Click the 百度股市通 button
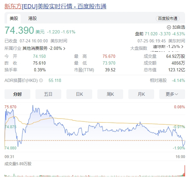This screenshot has height=178, width=187. pos(168,19)
